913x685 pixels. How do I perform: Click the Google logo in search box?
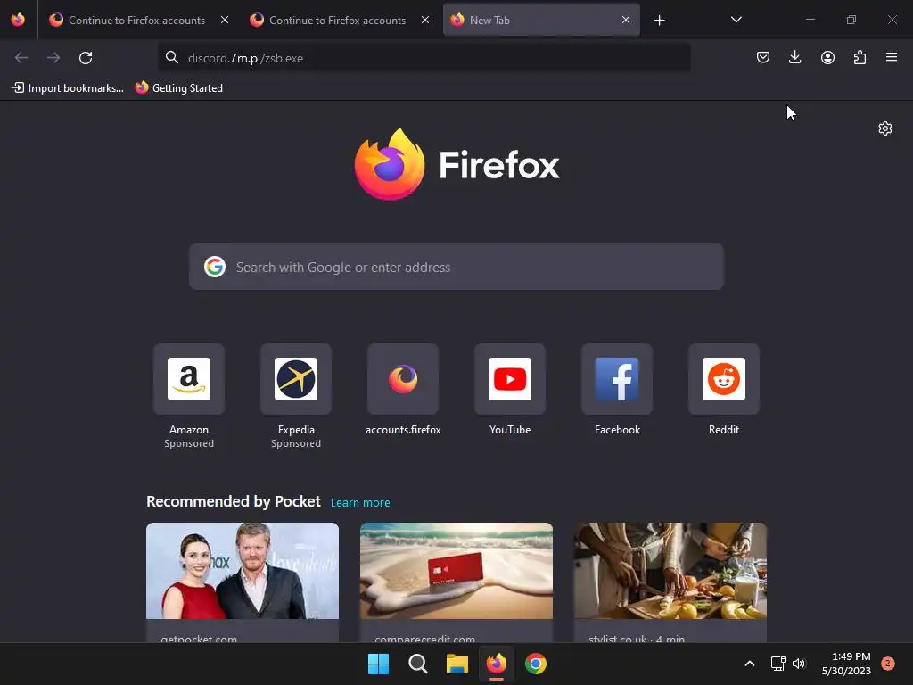[x=215, y=267]
